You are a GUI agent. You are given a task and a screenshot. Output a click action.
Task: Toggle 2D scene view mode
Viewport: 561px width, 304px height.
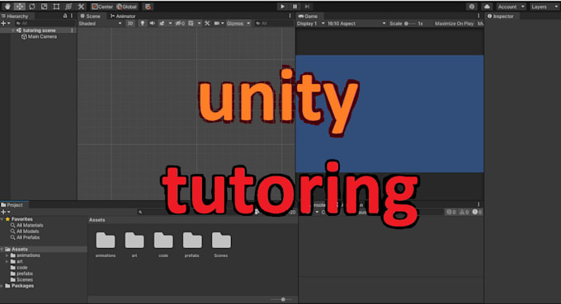130,23
